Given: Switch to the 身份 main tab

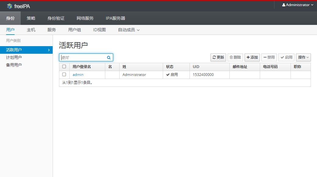Looking at the screenshot, I should pyautogui.click(x=10, y=18).
